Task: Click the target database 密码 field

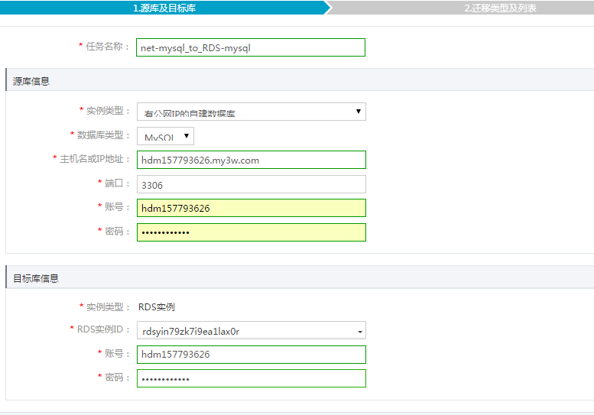Action: 251,378
